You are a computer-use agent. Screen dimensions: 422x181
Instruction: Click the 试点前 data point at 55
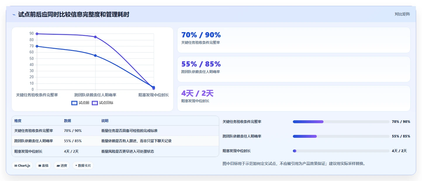[x=95, y=55]
